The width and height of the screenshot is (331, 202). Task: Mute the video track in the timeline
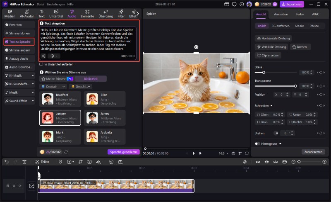pos(20,186)
